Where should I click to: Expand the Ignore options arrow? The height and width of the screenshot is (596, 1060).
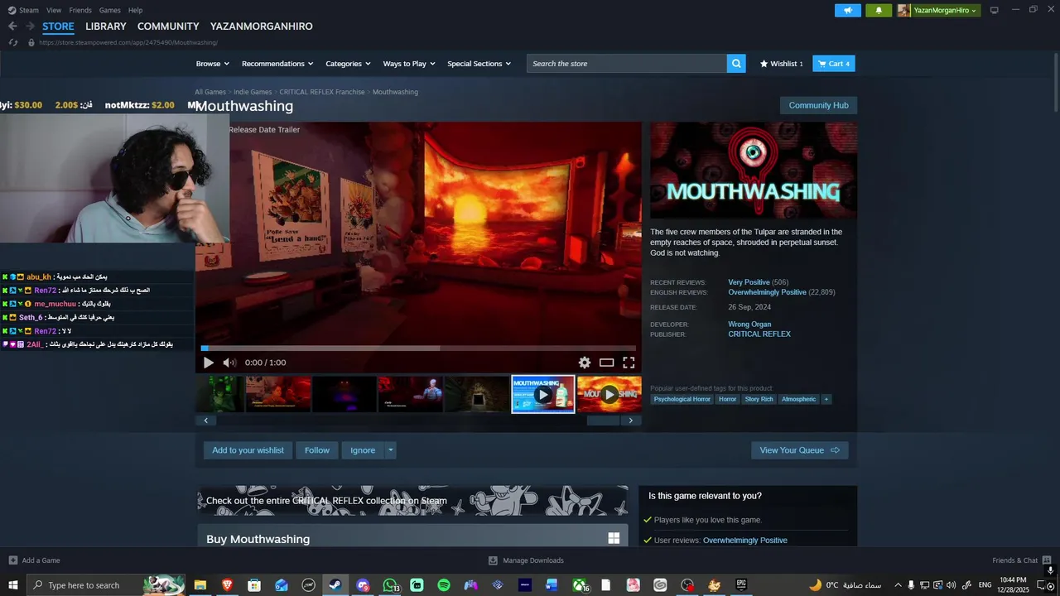click(391, 450)
